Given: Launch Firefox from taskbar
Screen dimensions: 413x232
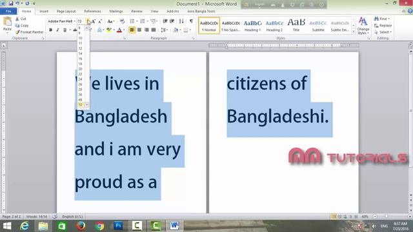Looking at the screenshot, I should pyautogui.click(x=81, y=226).
